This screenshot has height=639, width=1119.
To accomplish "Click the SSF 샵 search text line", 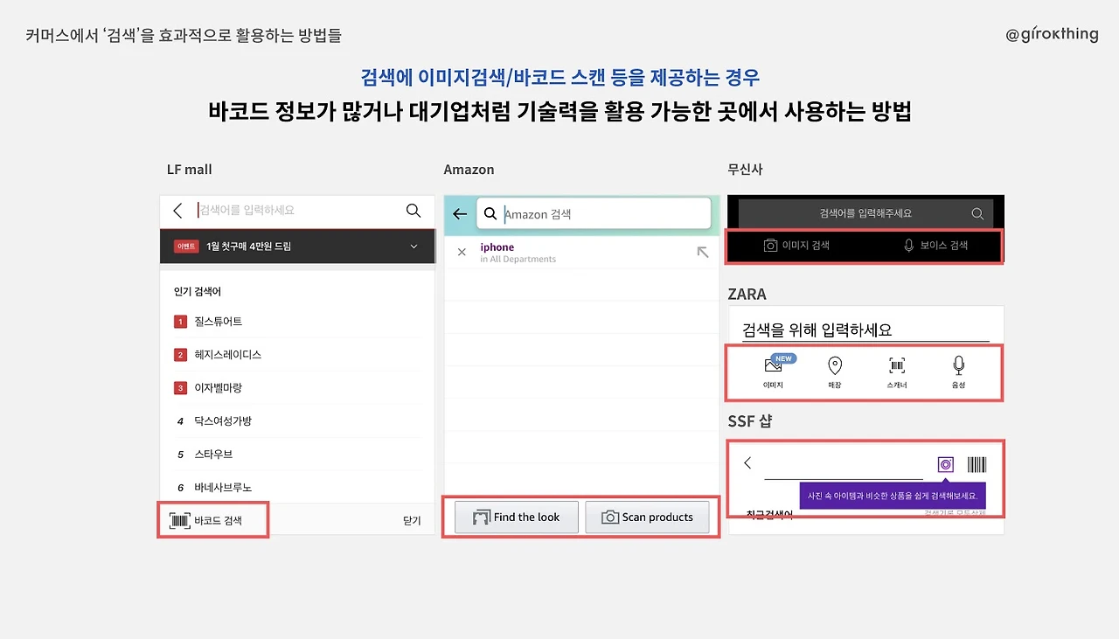I will coord(844,467).
